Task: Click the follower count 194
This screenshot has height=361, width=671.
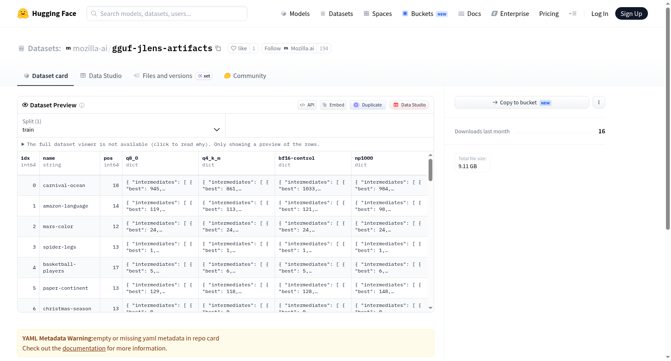Action: tap(324, 48)
